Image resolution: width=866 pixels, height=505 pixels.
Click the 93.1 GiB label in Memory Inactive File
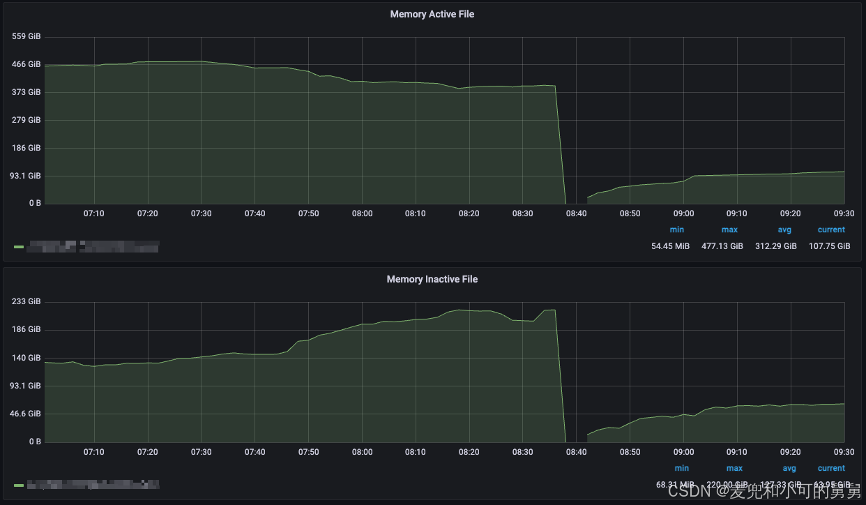[25, 386]
